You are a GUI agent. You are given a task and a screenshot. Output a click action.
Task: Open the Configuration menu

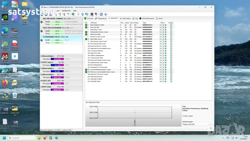click(x=66, y=11)
